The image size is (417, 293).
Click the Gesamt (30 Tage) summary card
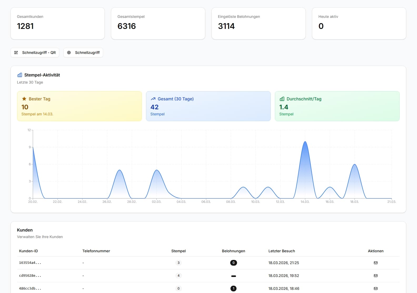[208, 106]
